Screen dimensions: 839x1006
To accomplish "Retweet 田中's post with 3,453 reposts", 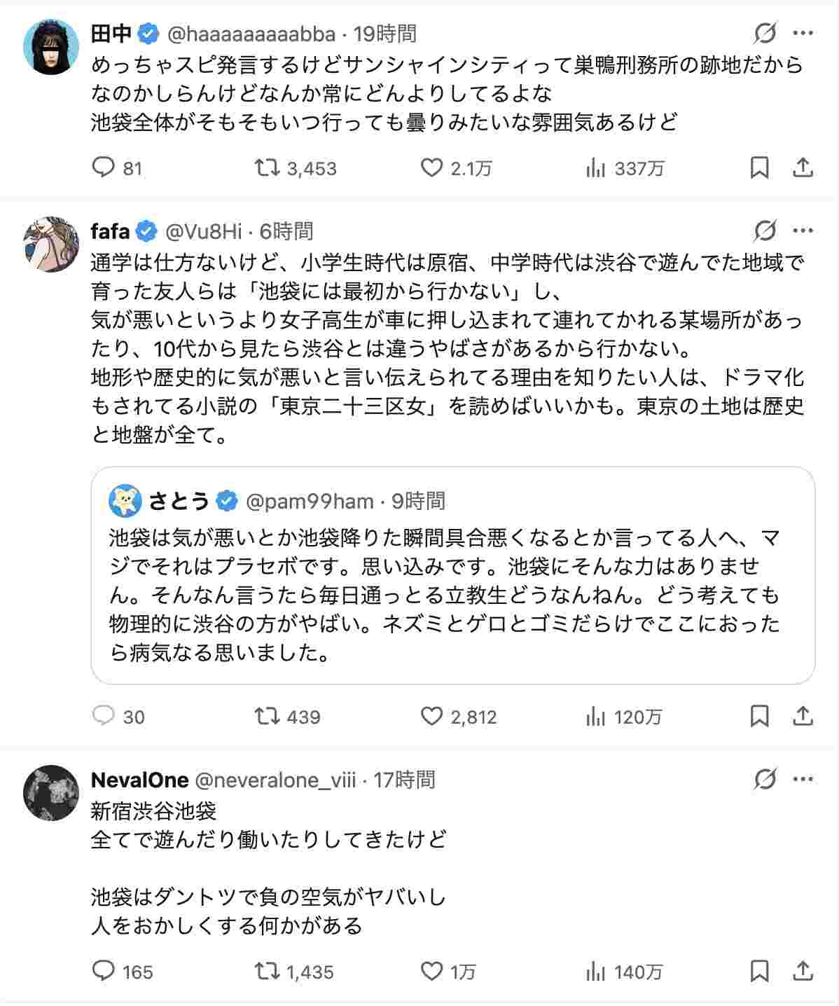I will (x=267, y=168).
